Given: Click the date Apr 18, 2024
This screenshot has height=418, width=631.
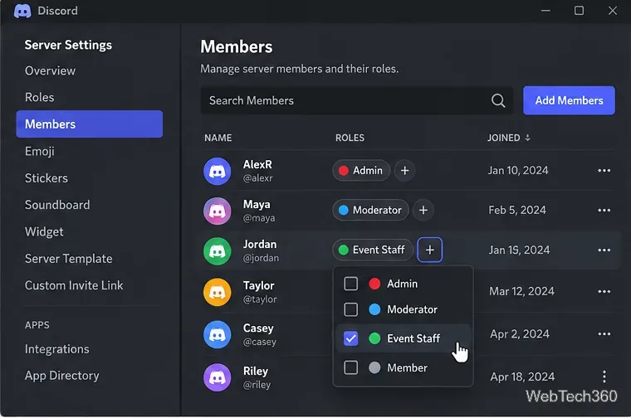Looking at the screenshot, I should point(522,377).
